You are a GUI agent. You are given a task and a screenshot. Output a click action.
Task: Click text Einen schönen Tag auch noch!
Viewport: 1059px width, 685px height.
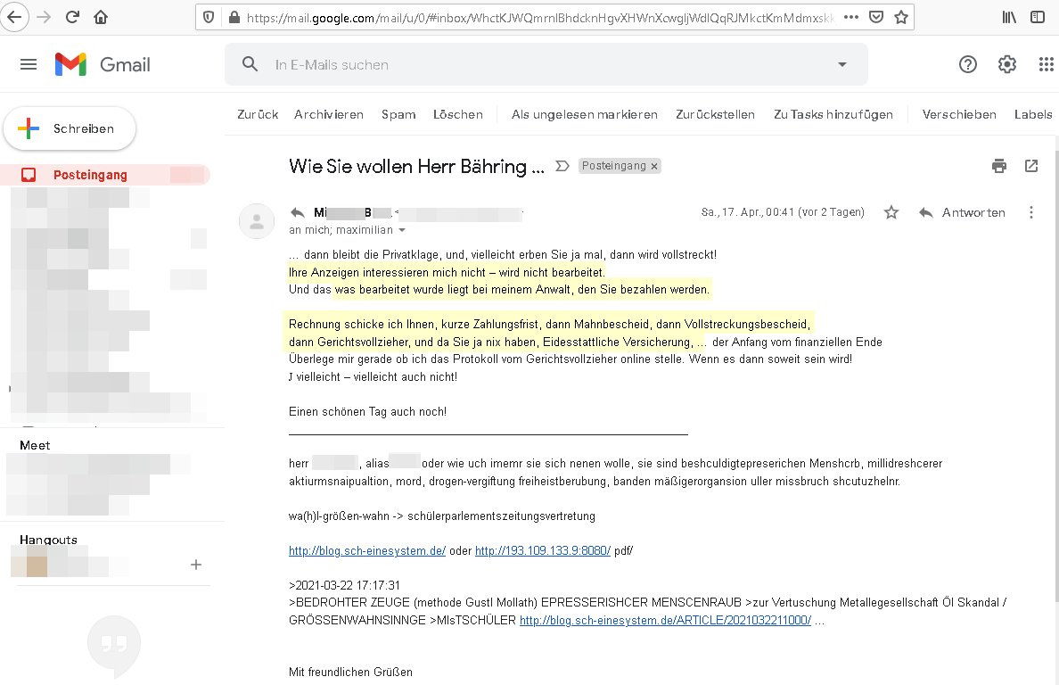coord(367,411)
